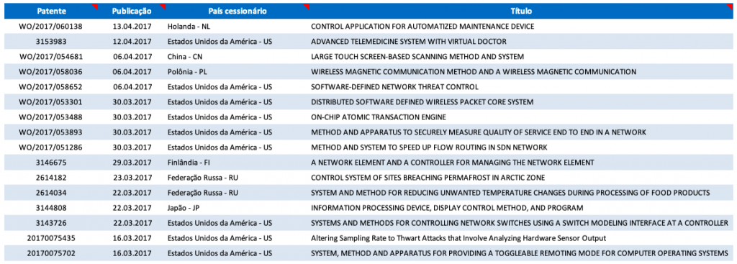
Task: Select the WIRELESS MAGNETIC COMMUNICATION METHOD title
Action: tap(474, 72)
